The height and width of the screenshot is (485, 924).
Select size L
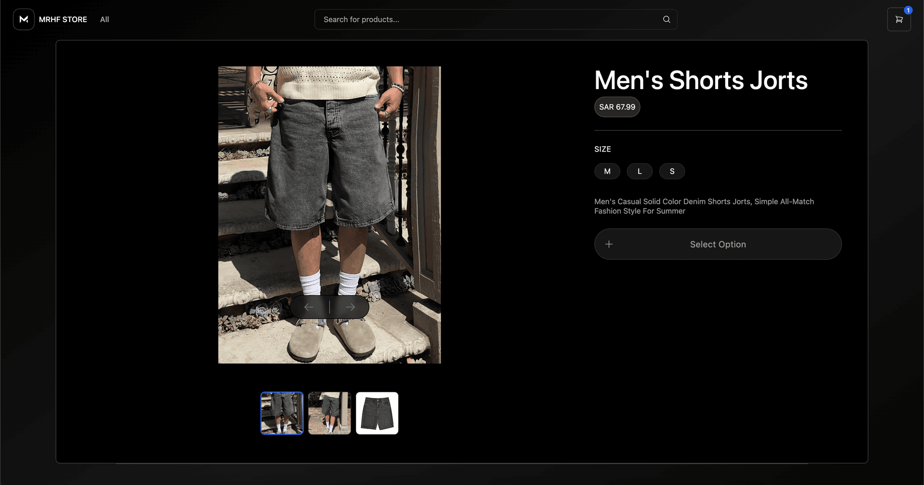pyautogui.click(x=640, y=171)
